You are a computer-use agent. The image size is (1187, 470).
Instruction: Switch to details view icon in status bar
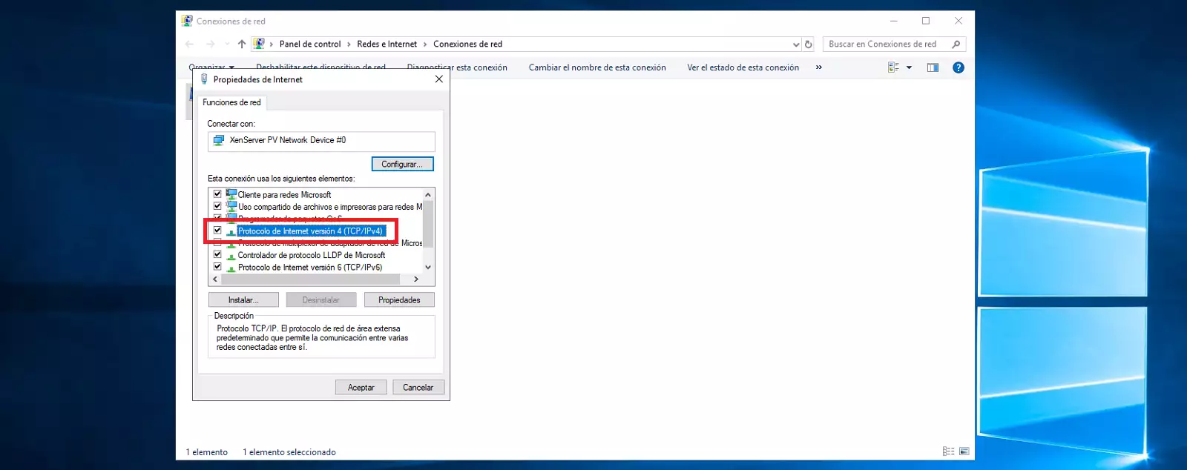(948, 451)
